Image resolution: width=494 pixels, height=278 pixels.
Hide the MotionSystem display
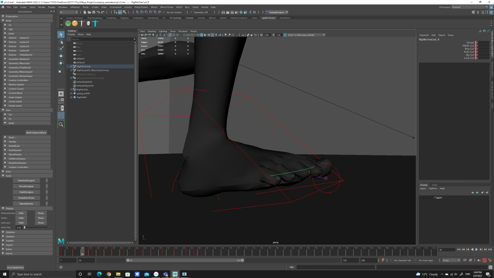[21, 213]
